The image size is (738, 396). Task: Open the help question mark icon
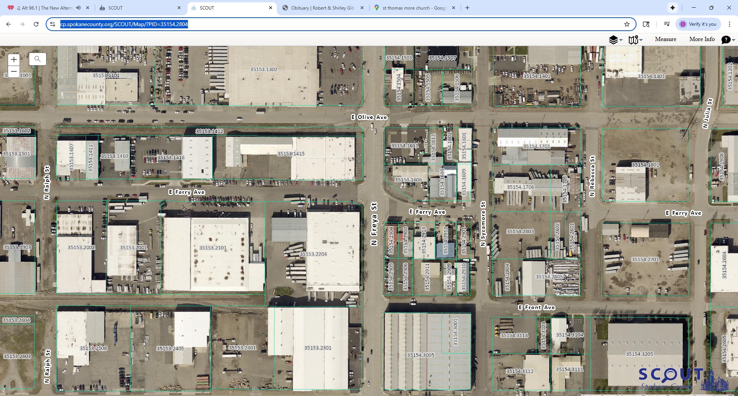(x=726, y=40)
